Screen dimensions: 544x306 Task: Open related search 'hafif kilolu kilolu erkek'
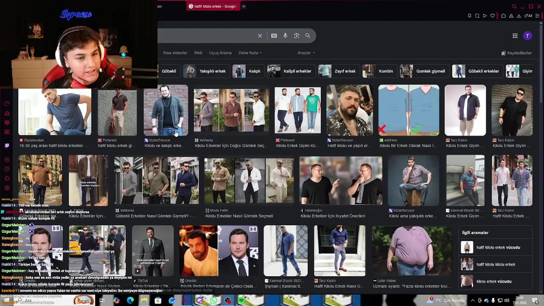click(496, 264)
